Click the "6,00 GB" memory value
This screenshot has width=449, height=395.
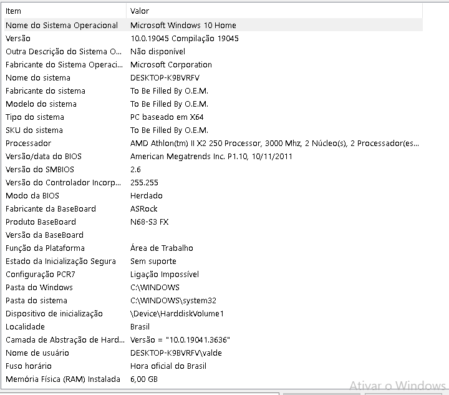pyautogui.click(x=144, y=379)
